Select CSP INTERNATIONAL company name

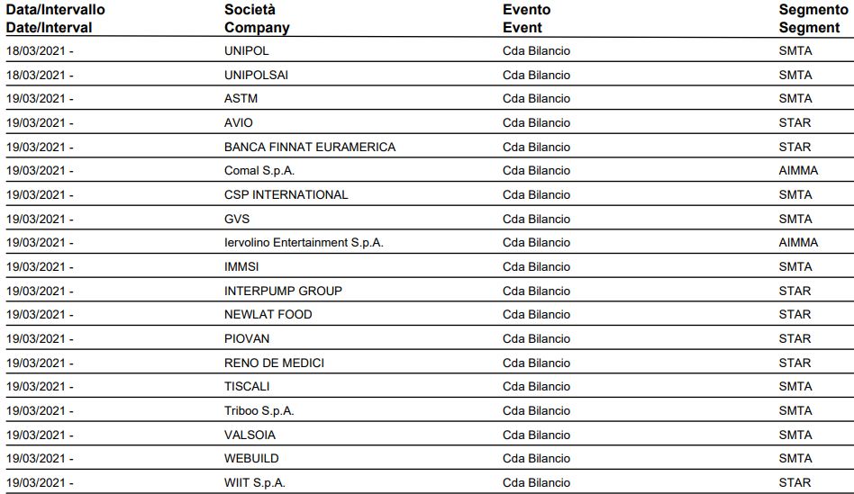[x=286, y=194]
